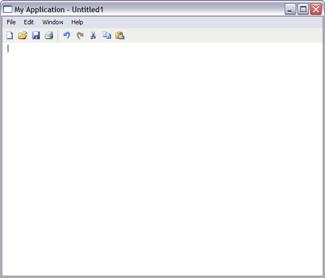
Task: Click the application icon in the title bar
Action: coord(8,9)
